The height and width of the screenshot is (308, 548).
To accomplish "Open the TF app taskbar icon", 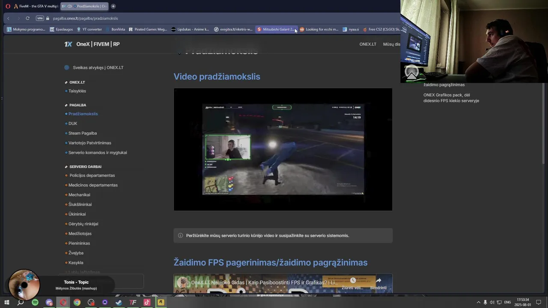I will click(133, 302).
